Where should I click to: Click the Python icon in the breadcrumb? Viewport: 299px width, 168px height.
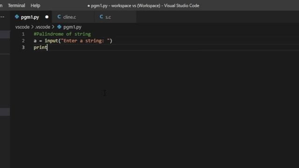[59, 27]
